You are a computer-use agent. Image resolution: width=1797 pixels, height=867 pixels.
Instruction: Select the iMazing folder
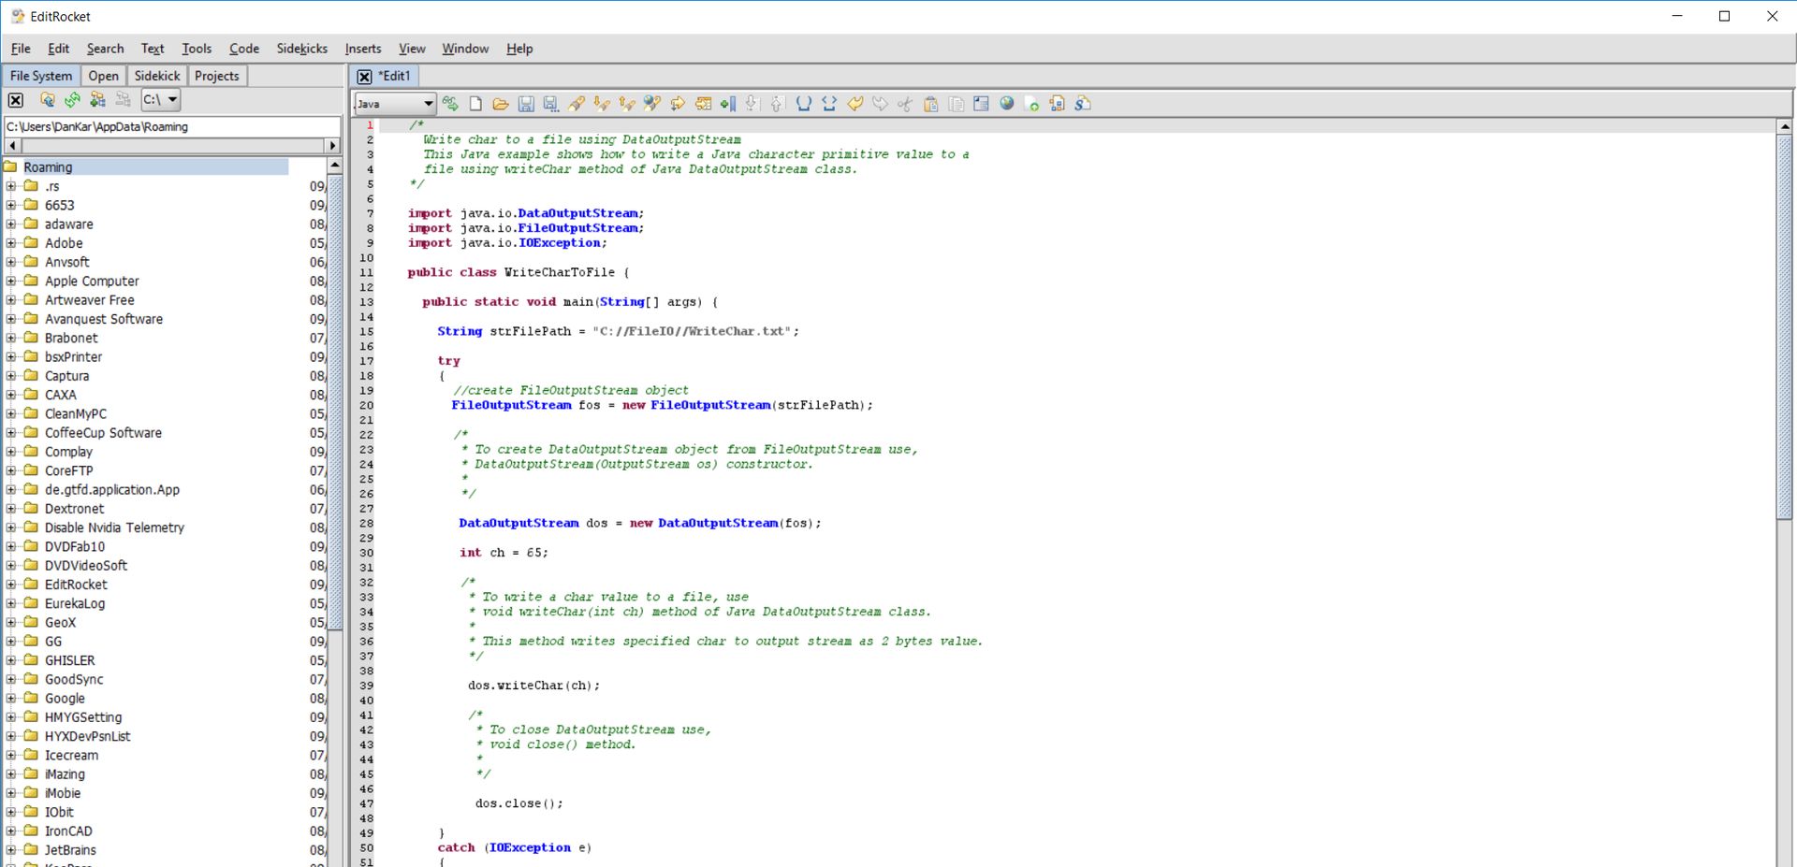click(x=65, y=774)
